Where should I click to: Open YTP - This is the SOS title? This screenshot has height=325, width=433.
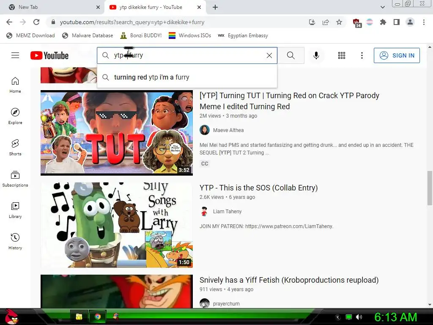(x=259, y=187)
